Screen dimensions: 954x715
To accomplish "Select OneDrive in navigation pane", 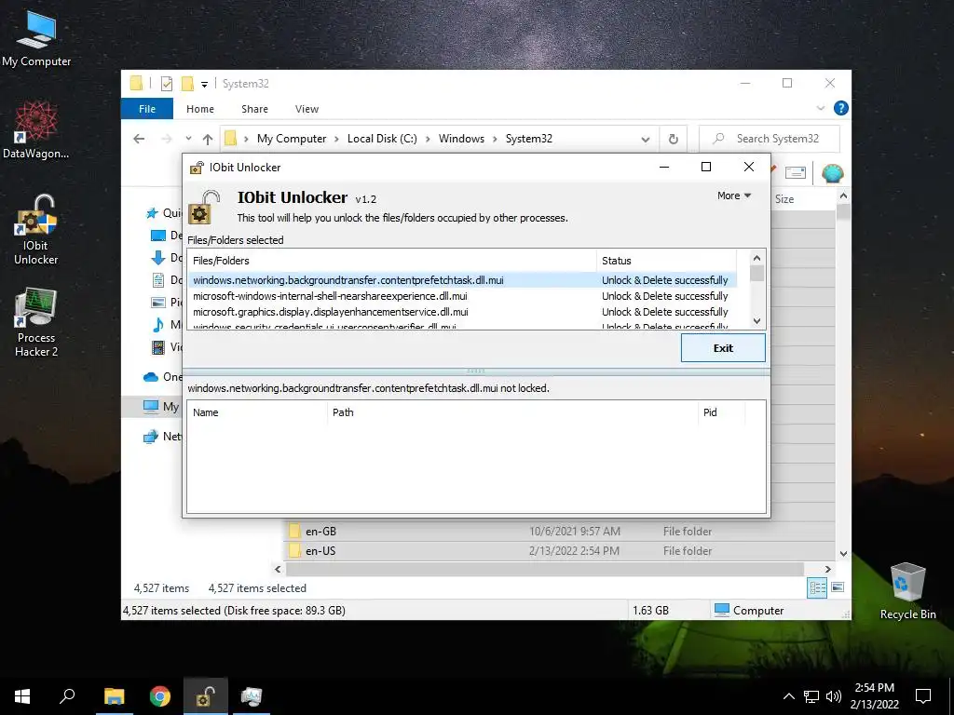I will 161,377.
